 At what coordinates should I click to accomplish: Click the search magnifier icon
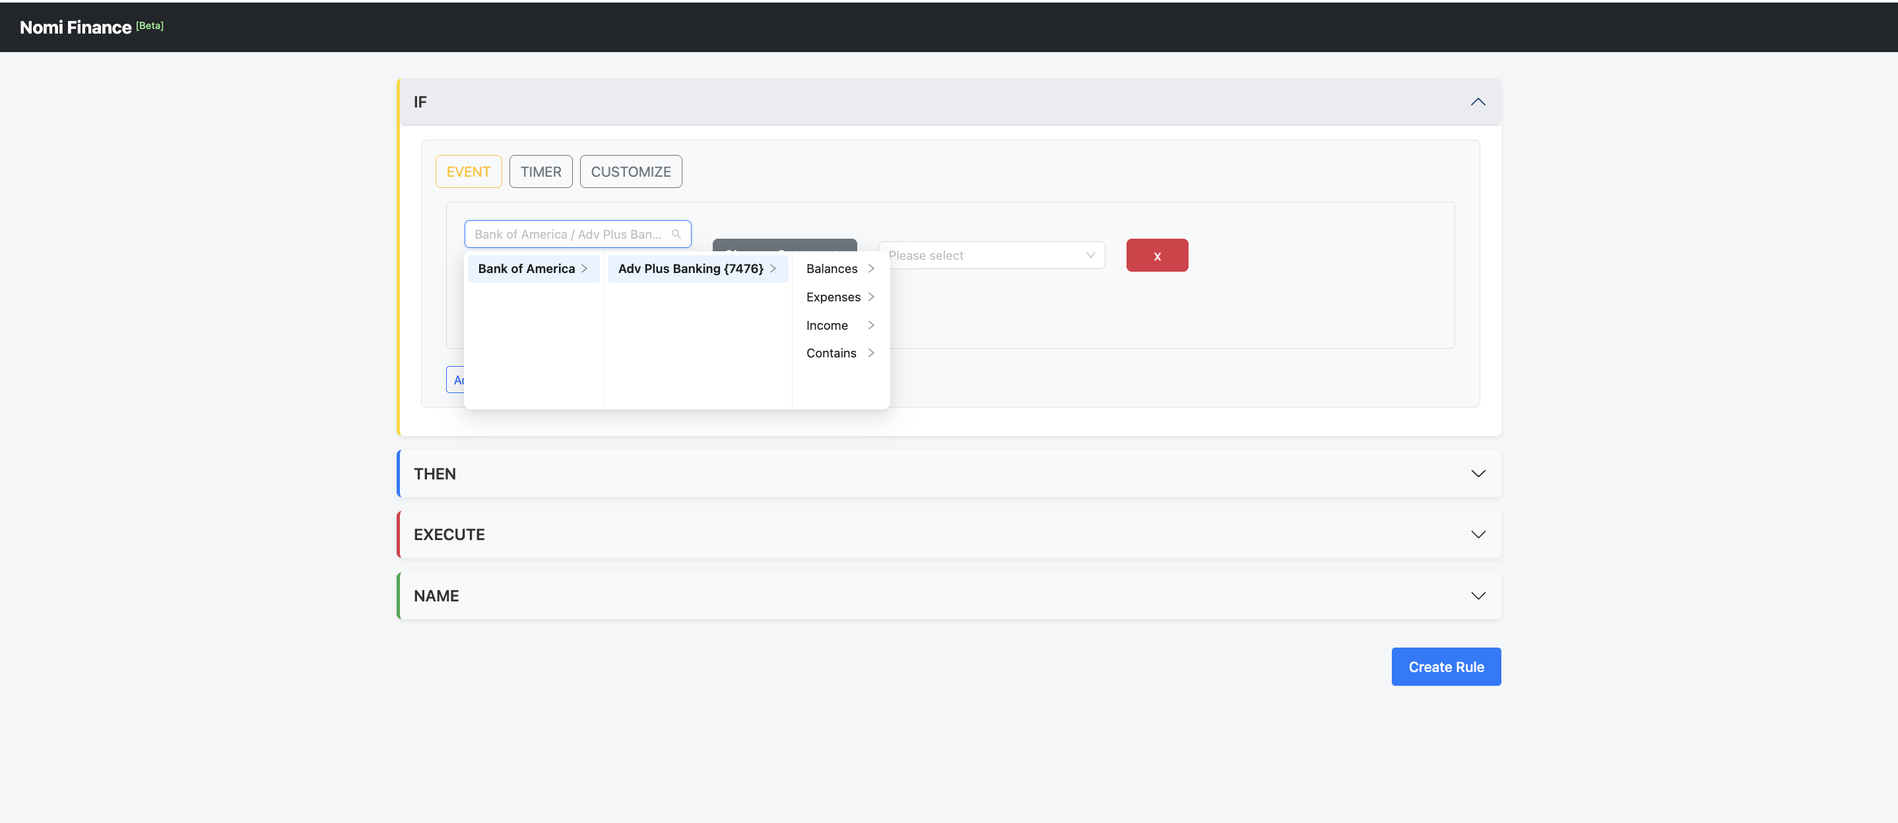click(676, 234)
